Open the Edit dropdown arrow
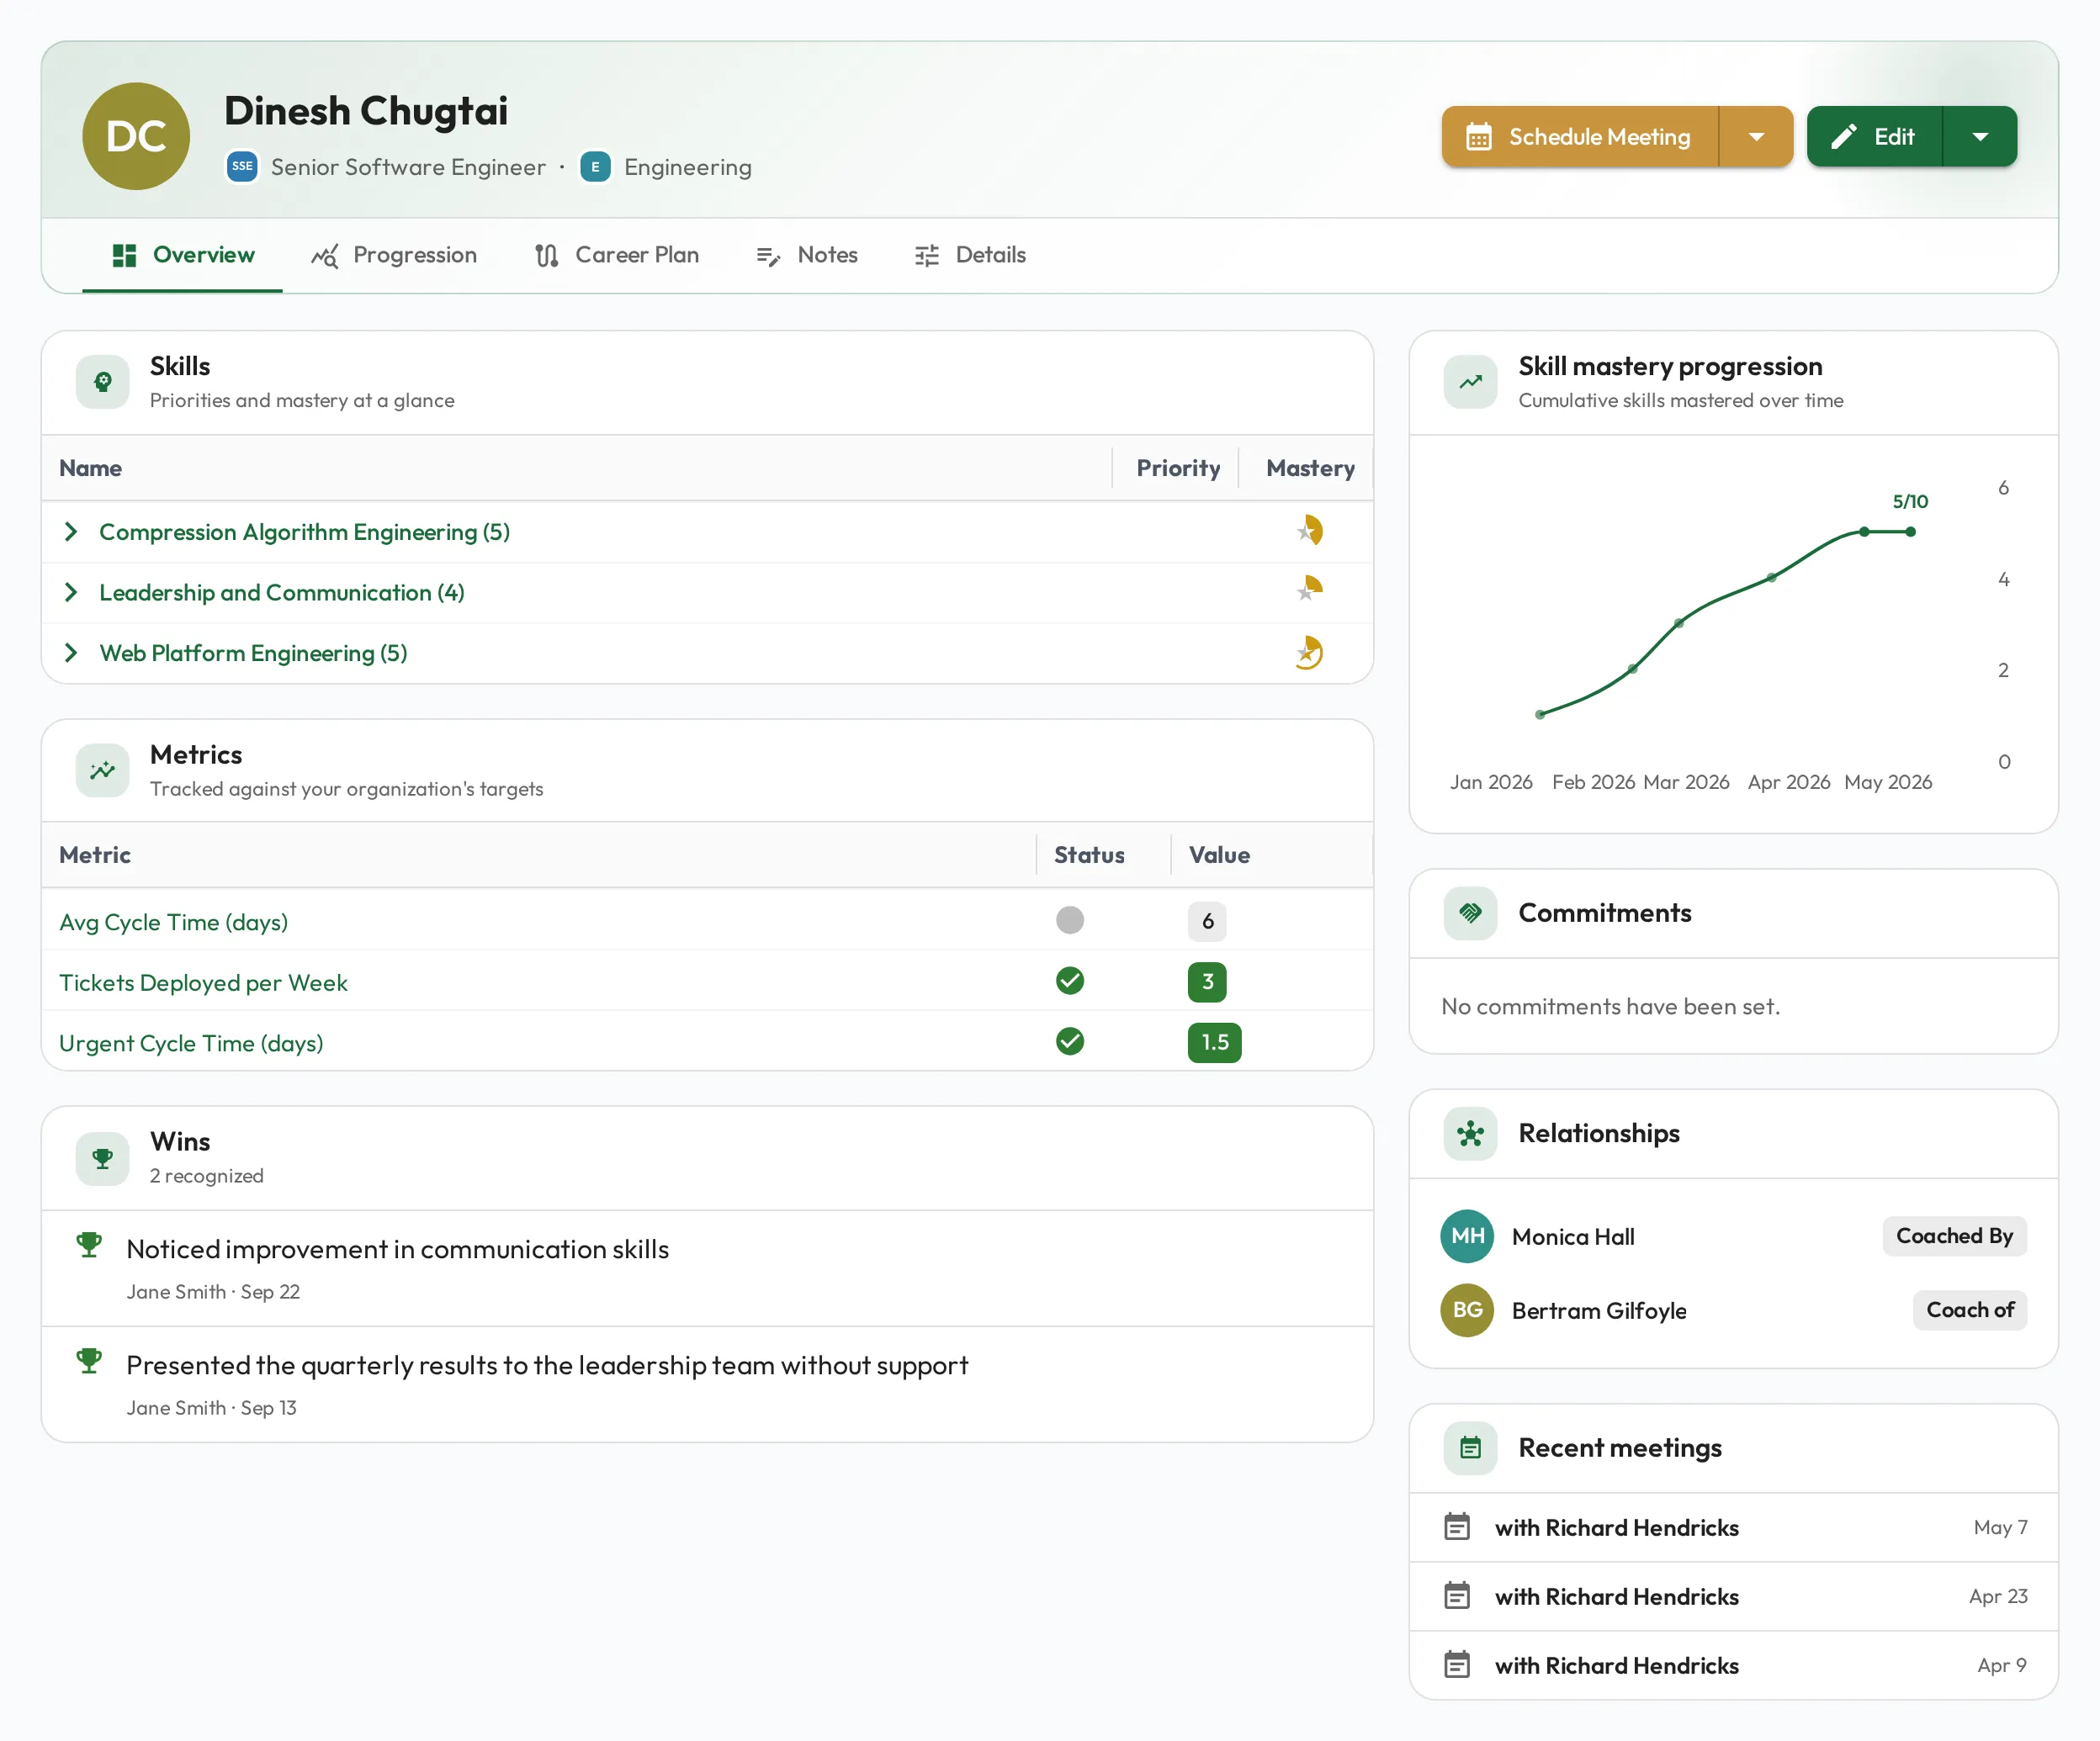This screenshot has width=2100, height=1741. coord(1980,137)
